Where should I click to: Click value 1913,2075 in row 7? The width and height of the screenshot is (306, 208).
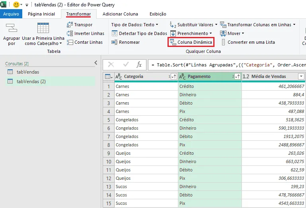[x=274, y=136]
